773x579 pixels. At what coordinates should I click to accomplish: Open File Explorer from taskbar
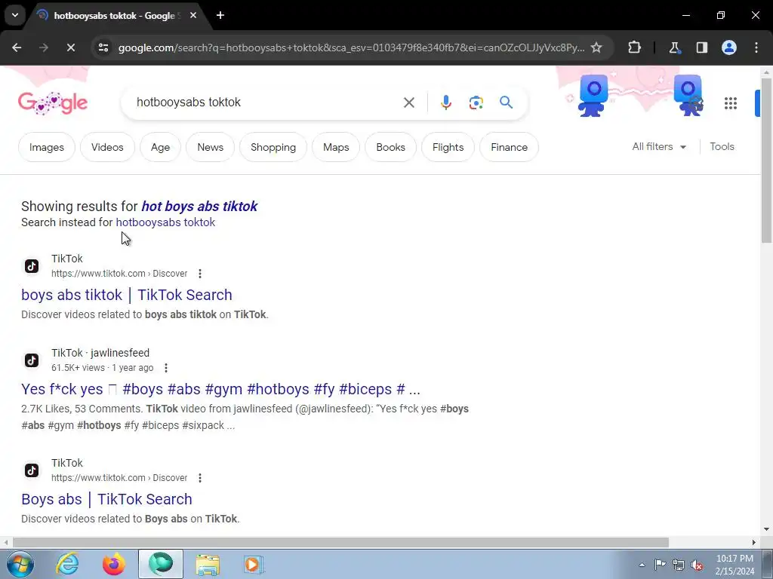[208, 564]
